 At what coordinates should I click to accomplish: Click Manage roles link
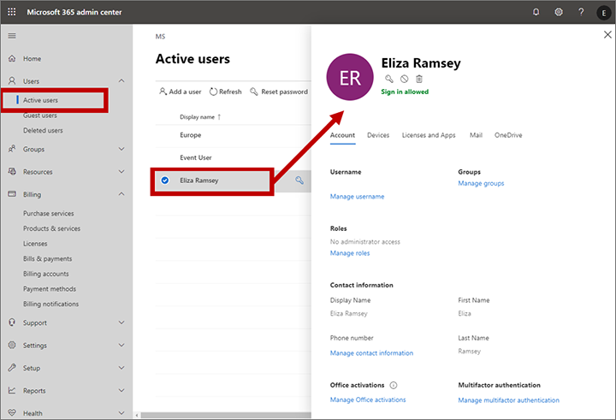350,253
